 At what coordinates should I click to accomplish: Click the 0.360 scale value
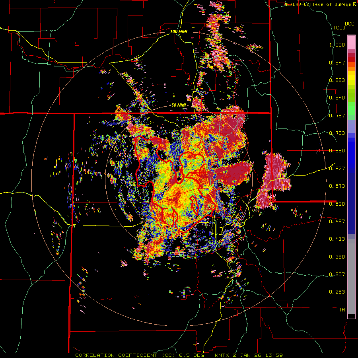click(x=337, y=257)
